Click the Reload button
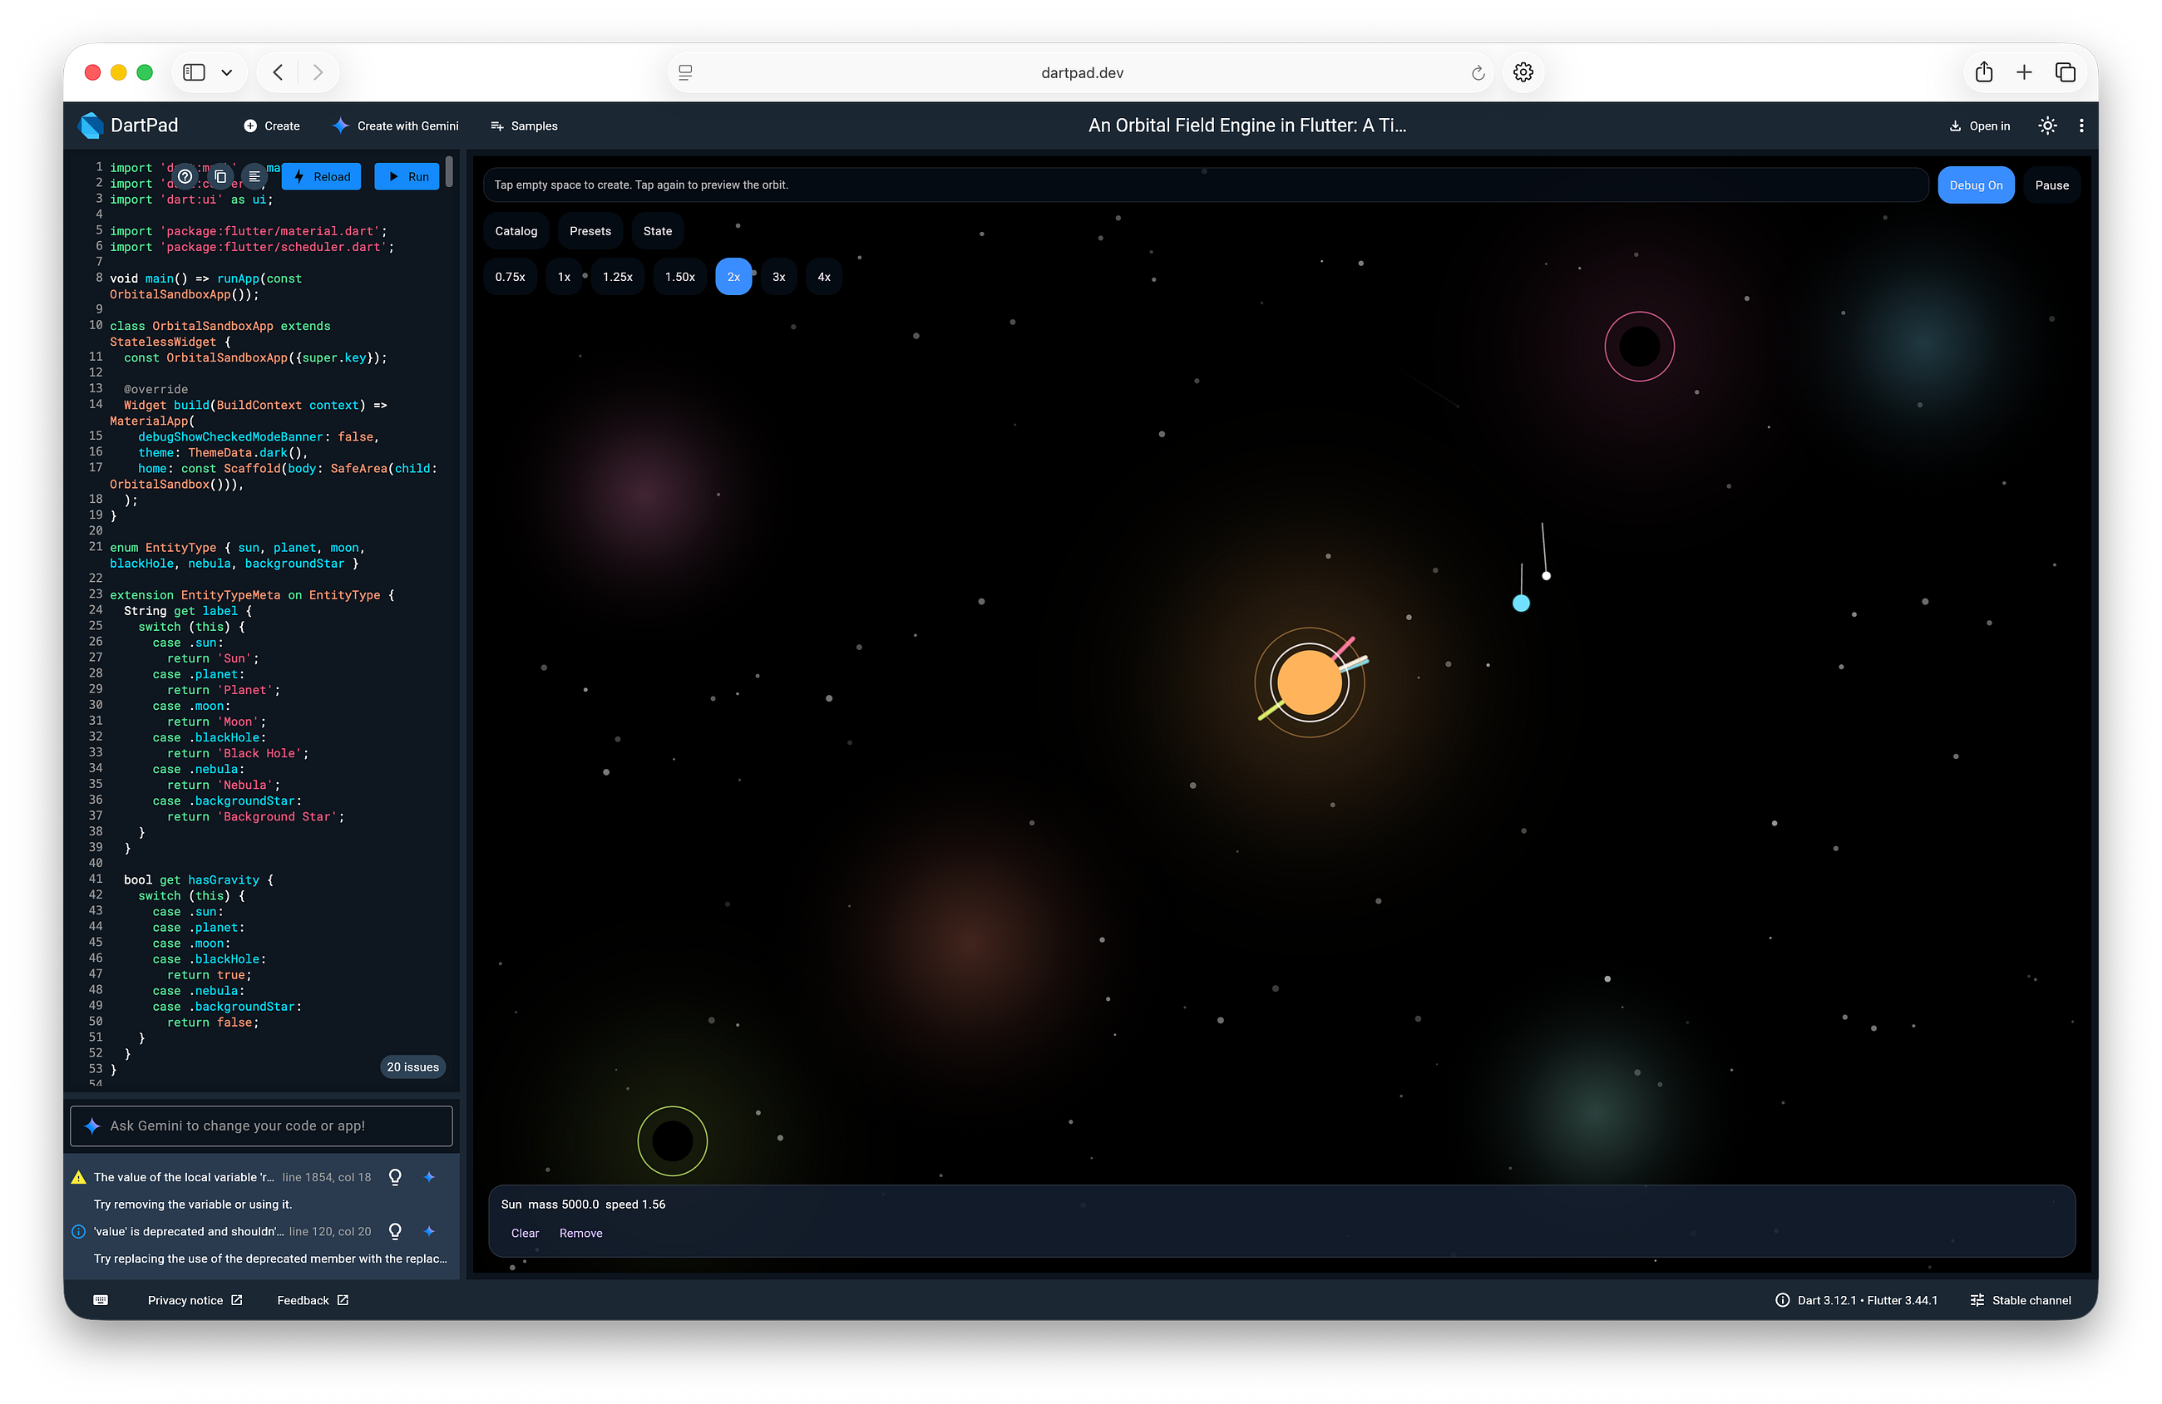Image resolution: width=2162 pixels, height=1404 pixels. coord(322,176)
